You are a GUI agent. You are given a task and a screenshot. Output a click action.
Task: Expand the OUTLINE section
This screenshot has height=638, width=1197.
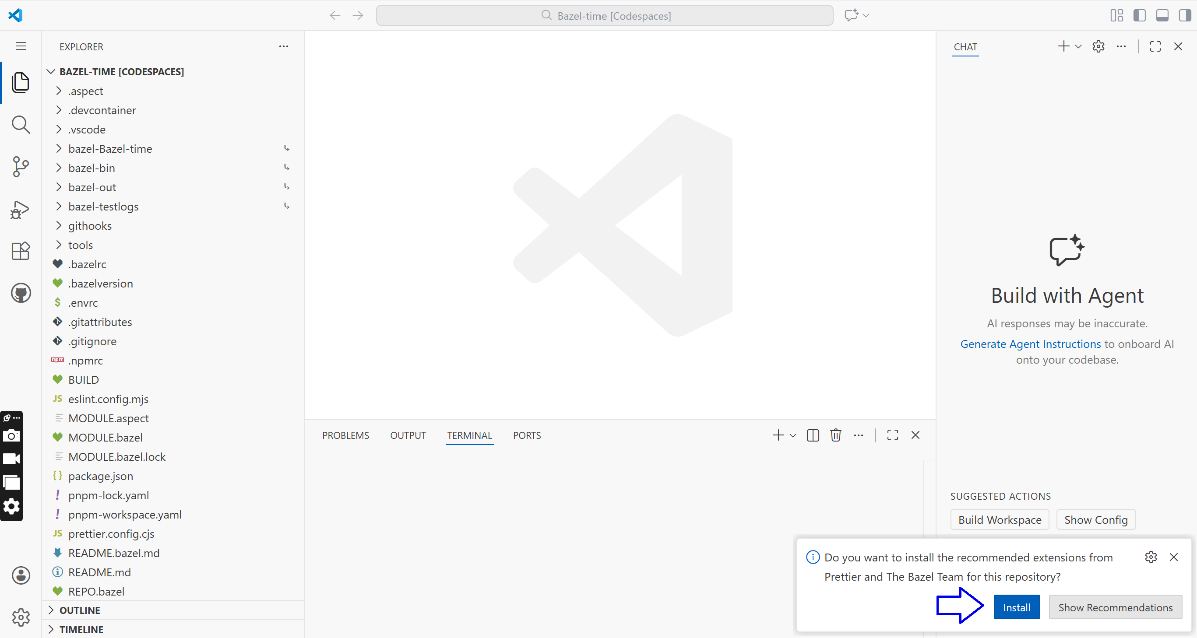coord(173,610)
